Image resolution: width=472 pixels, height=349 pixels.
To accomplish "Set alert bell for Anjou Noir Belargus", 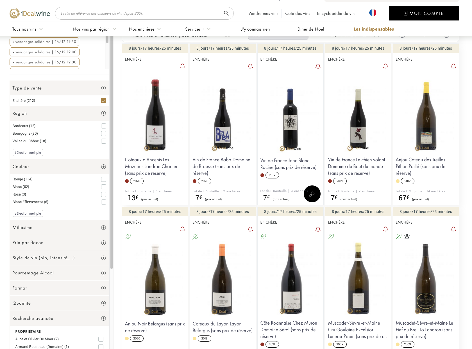I will coord(183,229).
